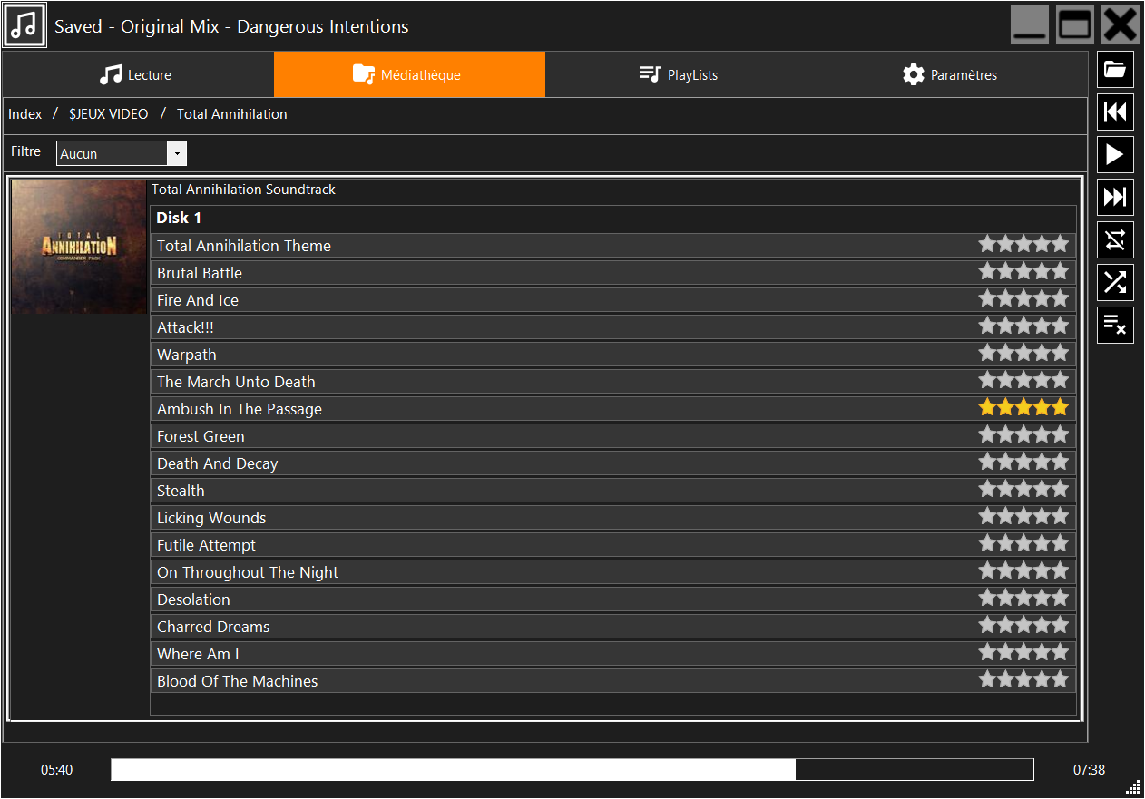Select the Forest Green track

[613, 436]
